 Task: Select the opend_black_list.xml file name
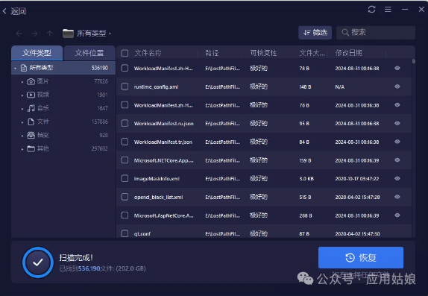pos(158,197)
